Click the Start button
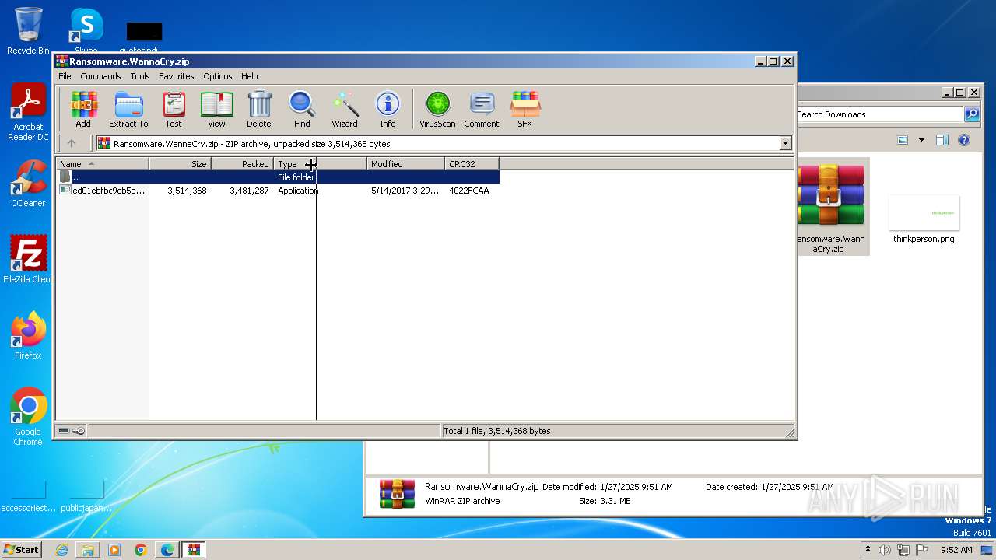Image resolution: width=996 pixels, height=560 pixels. point(22,549)
